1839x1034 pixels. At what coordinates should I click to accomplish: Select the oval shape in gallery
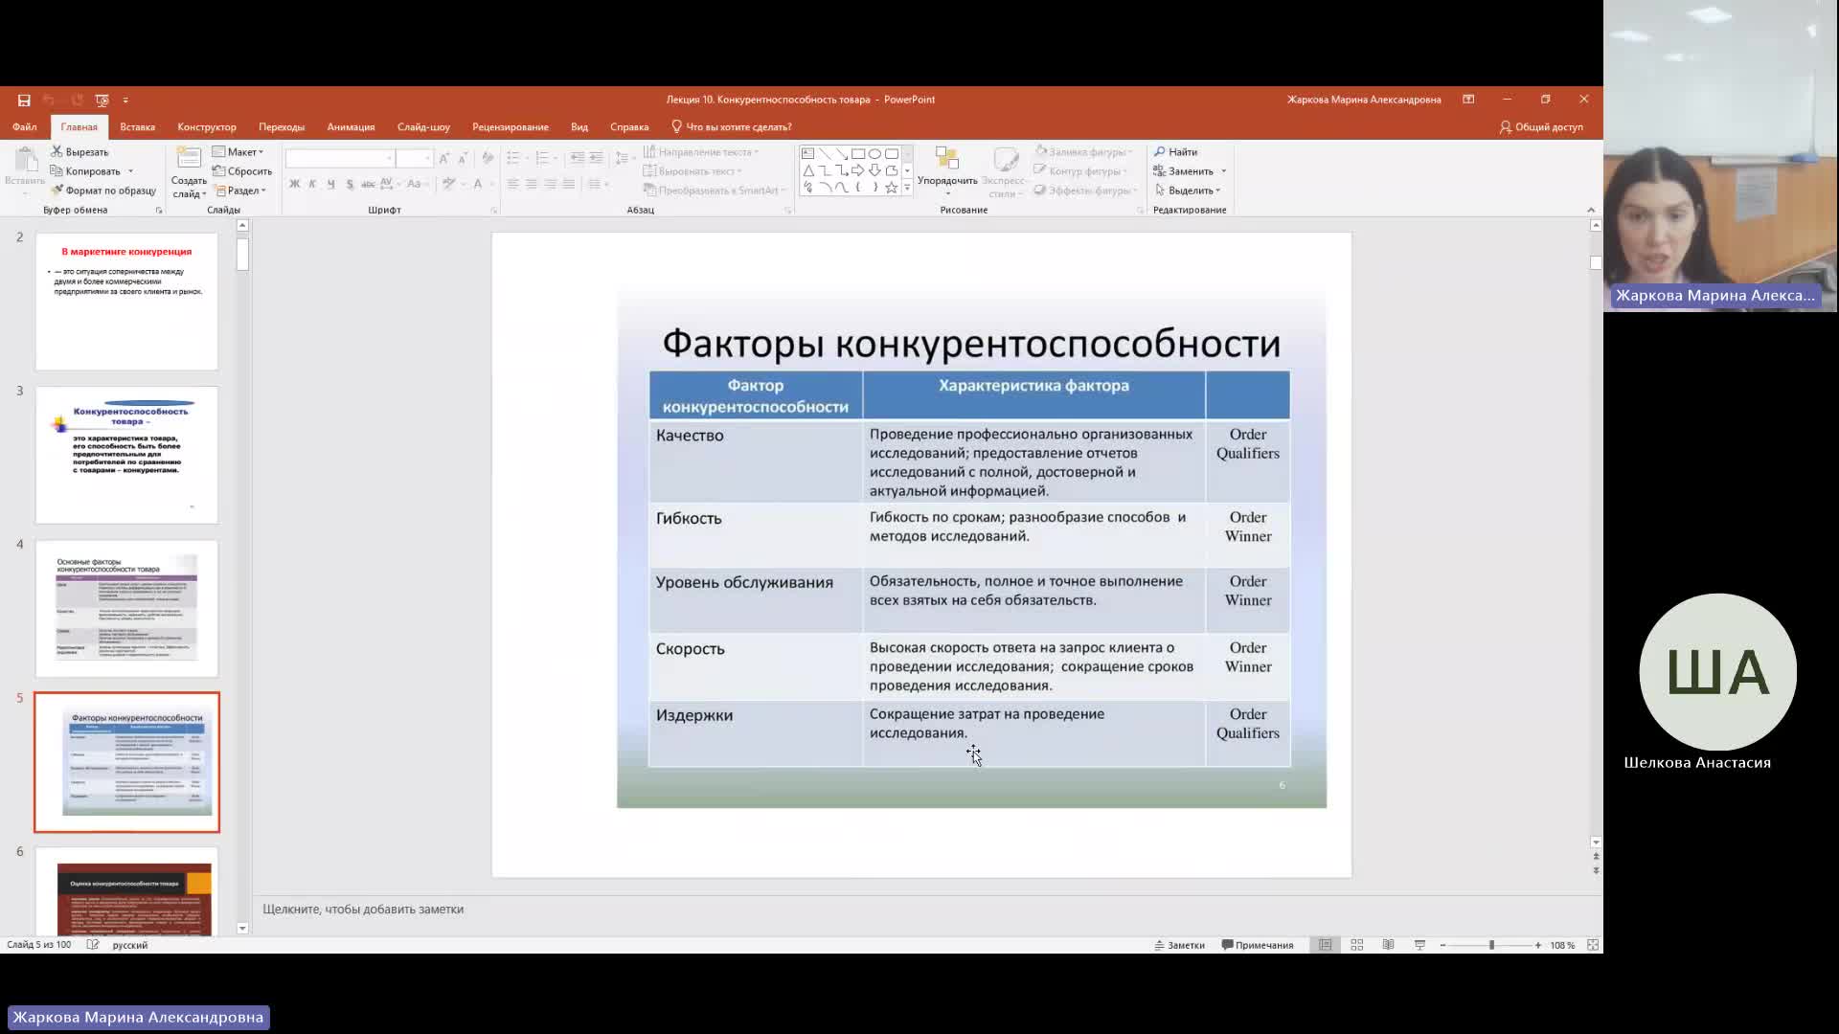(x=874, y=153)
